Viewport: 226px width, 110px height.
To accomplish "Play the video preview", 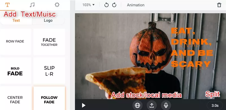I will click(83, 105).
